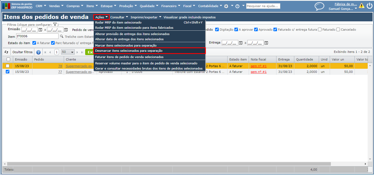Open the Consultar dropdown menu
The height and width of the screenshot is (175, 374).
coord(119,17)
